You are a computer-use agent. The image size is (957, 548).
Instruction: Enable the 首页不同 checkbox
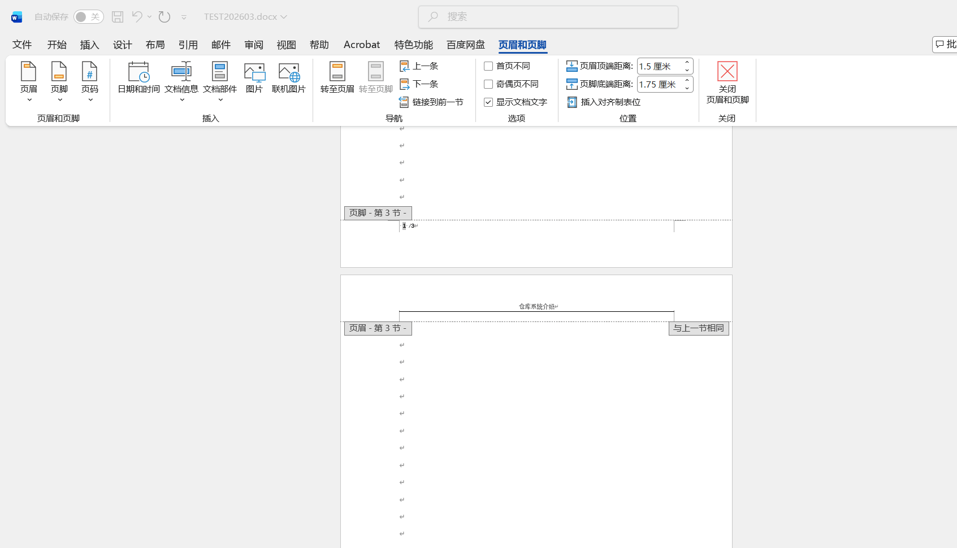coord(488,66)
